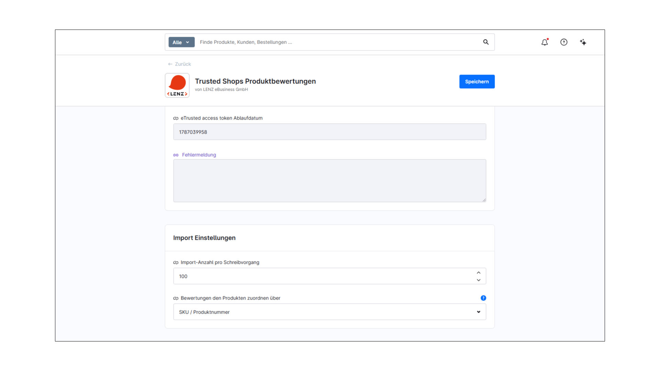The height and width of the screenshot is (371, 660).
Task: Click inheritance icon beside Bewertungen den Produkten zuordnen
Action: pos(176,298)
